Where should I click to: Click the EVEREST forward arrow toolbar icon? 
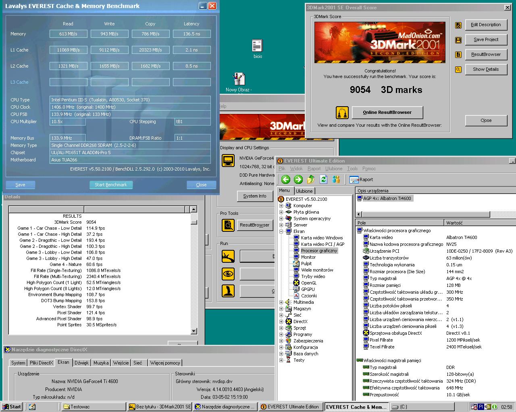pyautogui.click(x=298, y=179)
